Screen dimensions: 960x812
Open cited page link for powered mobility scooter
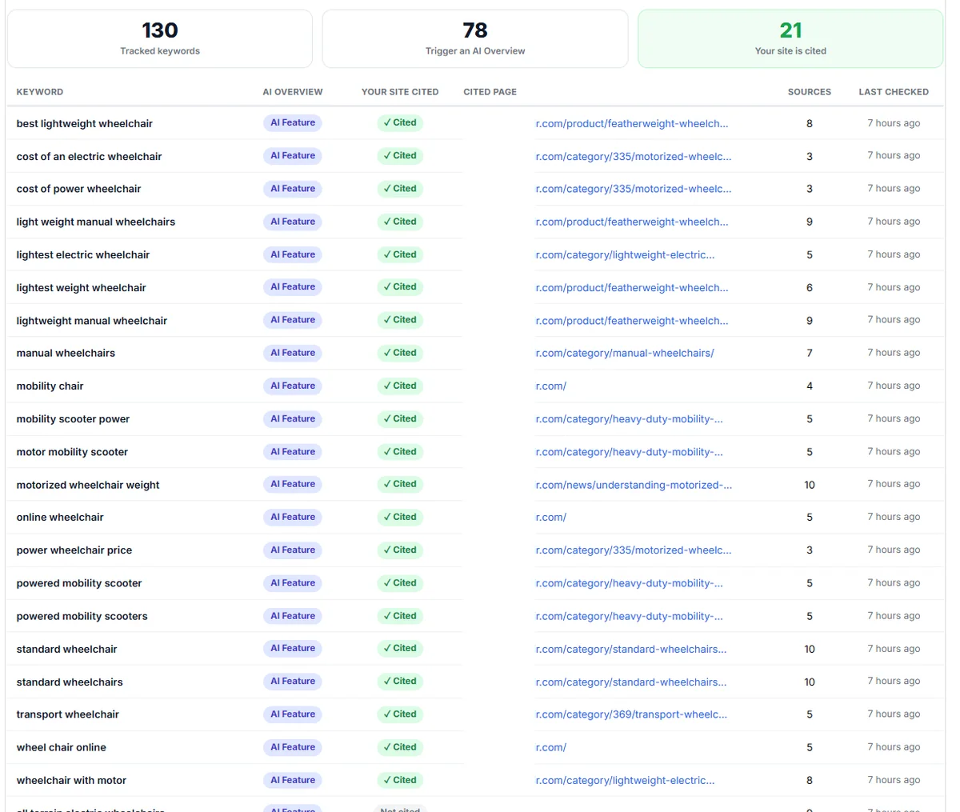coord(629,583)
